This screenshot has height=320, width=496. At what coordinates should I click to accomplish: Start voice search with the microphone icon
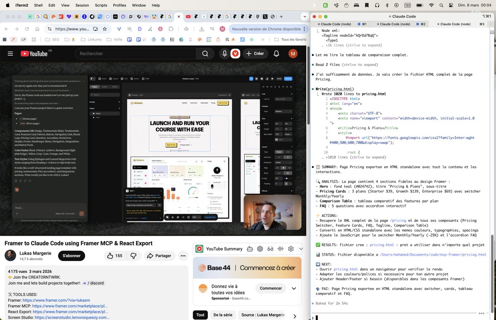pyautogui.click(x=224, y=54)
